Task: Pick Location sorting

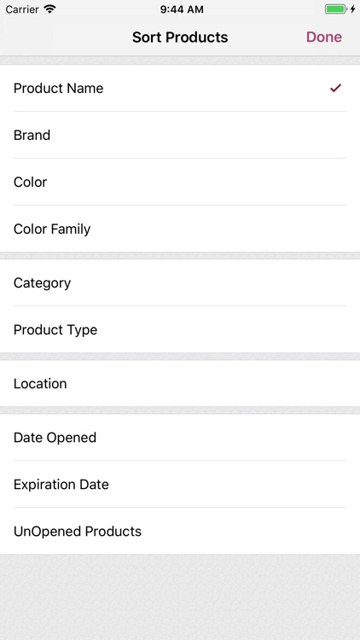Action: click(x=180, y=384)
